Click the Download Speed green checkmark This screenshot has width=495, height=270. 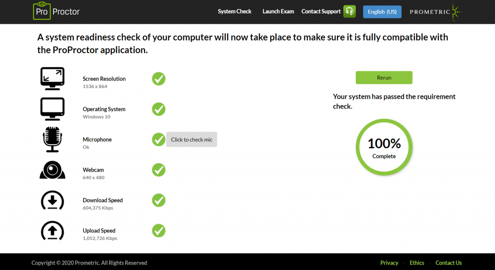pyautogui.click(x=159, y=200)
